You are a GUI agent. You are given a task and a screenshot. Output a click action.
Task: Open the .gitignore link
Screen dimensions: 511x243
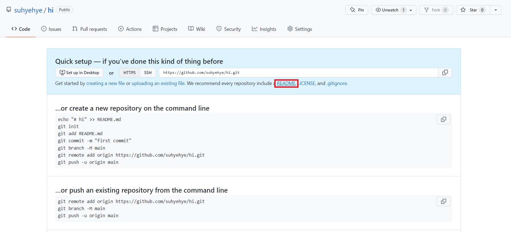[x=337, y=83]
